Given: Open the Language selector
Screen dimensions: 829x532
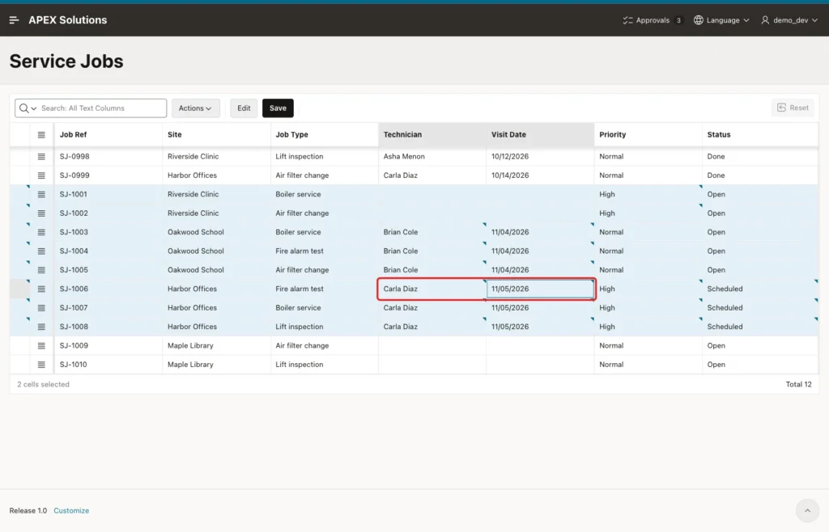Looking at the screenshot, I should coord(721,20).
